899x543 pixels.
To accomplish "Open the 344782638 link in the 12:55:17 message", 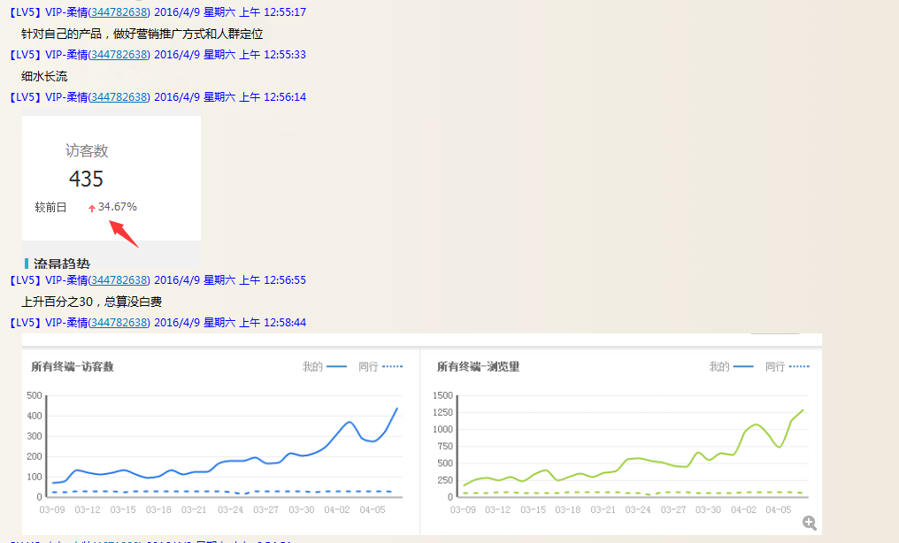I will coord(119,12).
